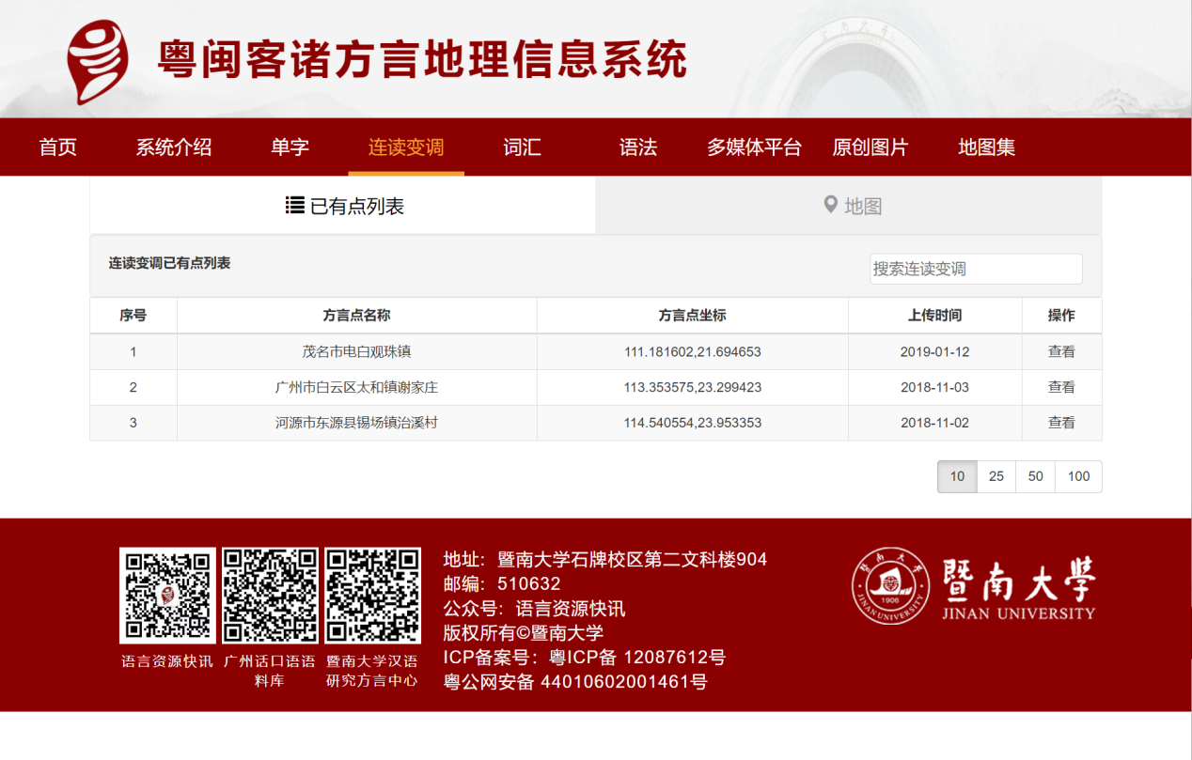
Task: Select the 词汇 navigation item
Action: pyautogui.click(x=522, y=147)
